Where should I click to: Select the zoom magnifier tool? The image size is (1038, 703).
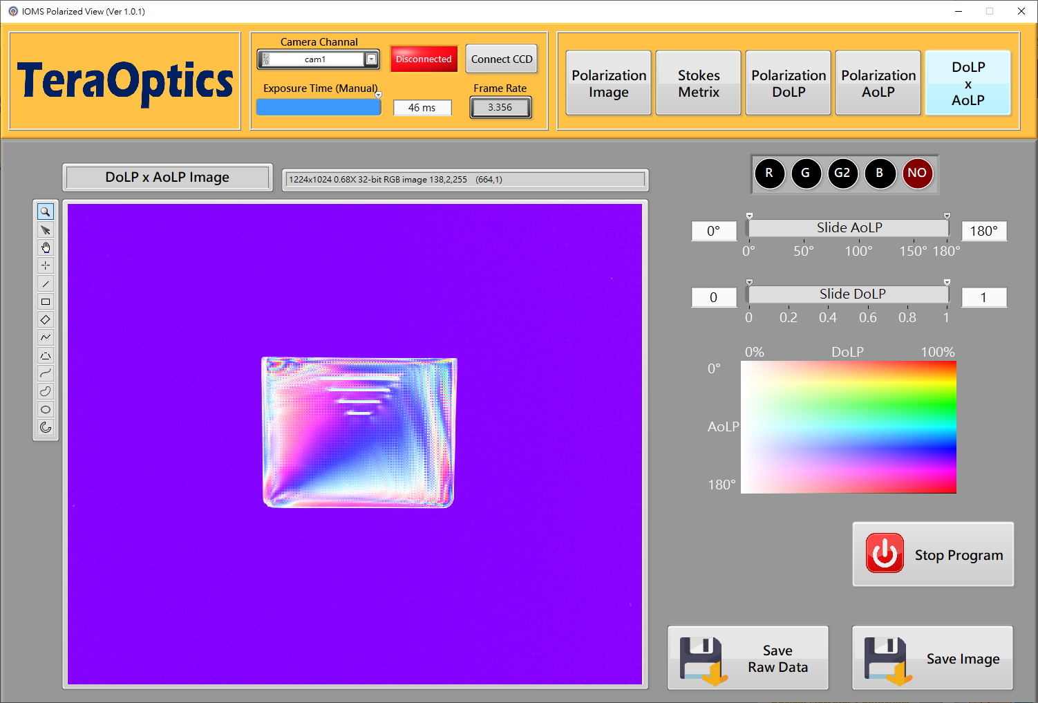click(x=46, y=212)
